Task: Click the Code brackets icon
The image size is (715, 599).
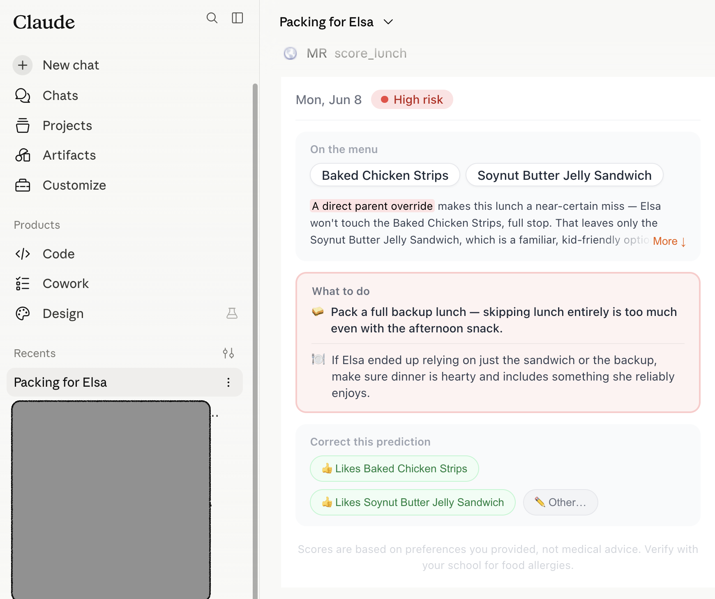Action: [23, 254]
